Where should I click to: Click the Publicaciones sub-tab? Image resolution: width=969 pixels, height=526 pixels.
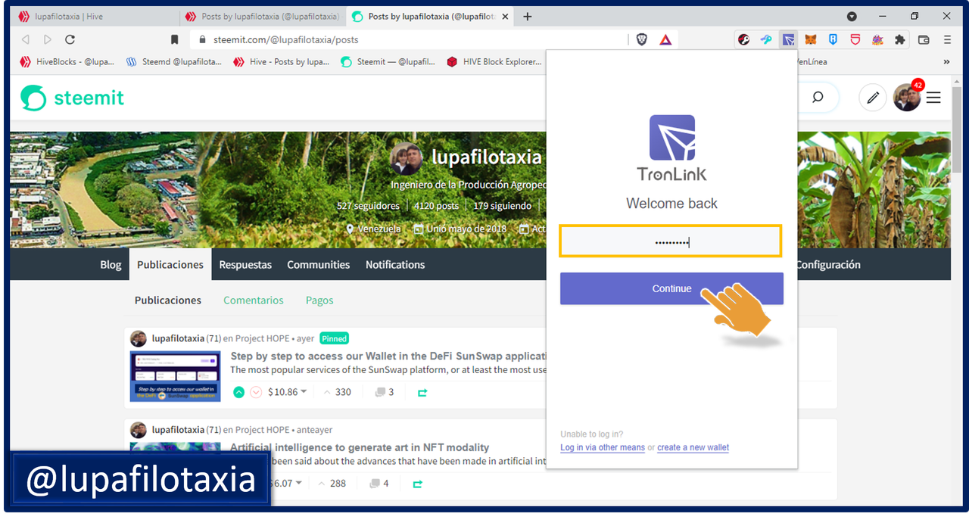pos(168,300)
